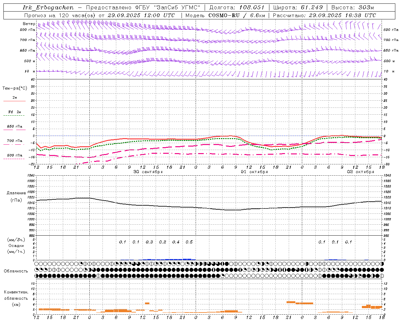Click the precipitation value 0.3
Image resolution: width=400 pixels, height=320 pixels.
click(149, 242)
